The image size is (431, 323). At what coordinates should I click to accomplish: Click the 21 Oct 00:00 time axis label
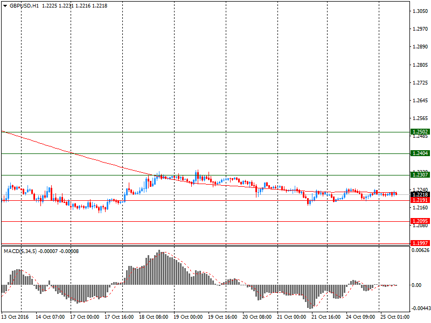click(291, 317)
